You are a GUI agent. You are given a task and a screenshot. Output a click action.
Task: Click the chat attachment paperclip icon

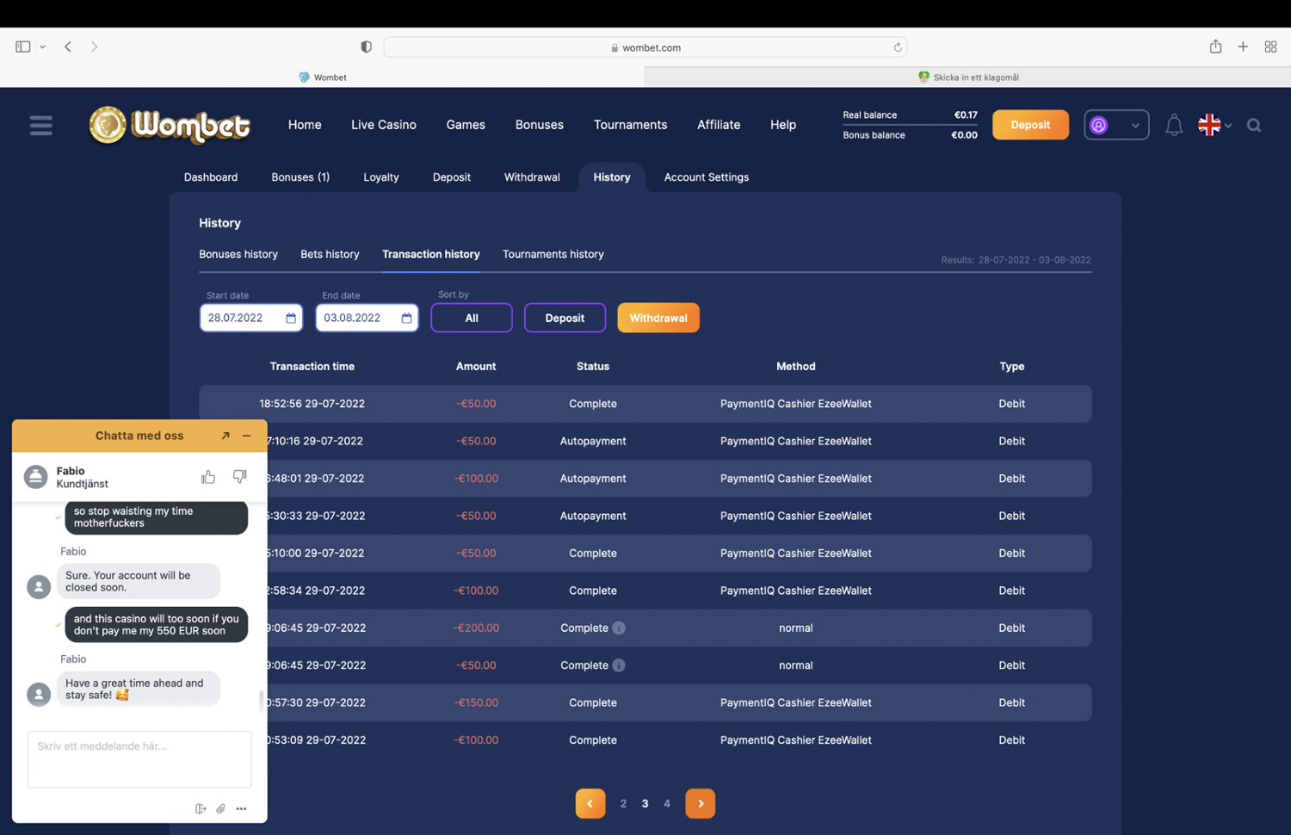(221, 808)
